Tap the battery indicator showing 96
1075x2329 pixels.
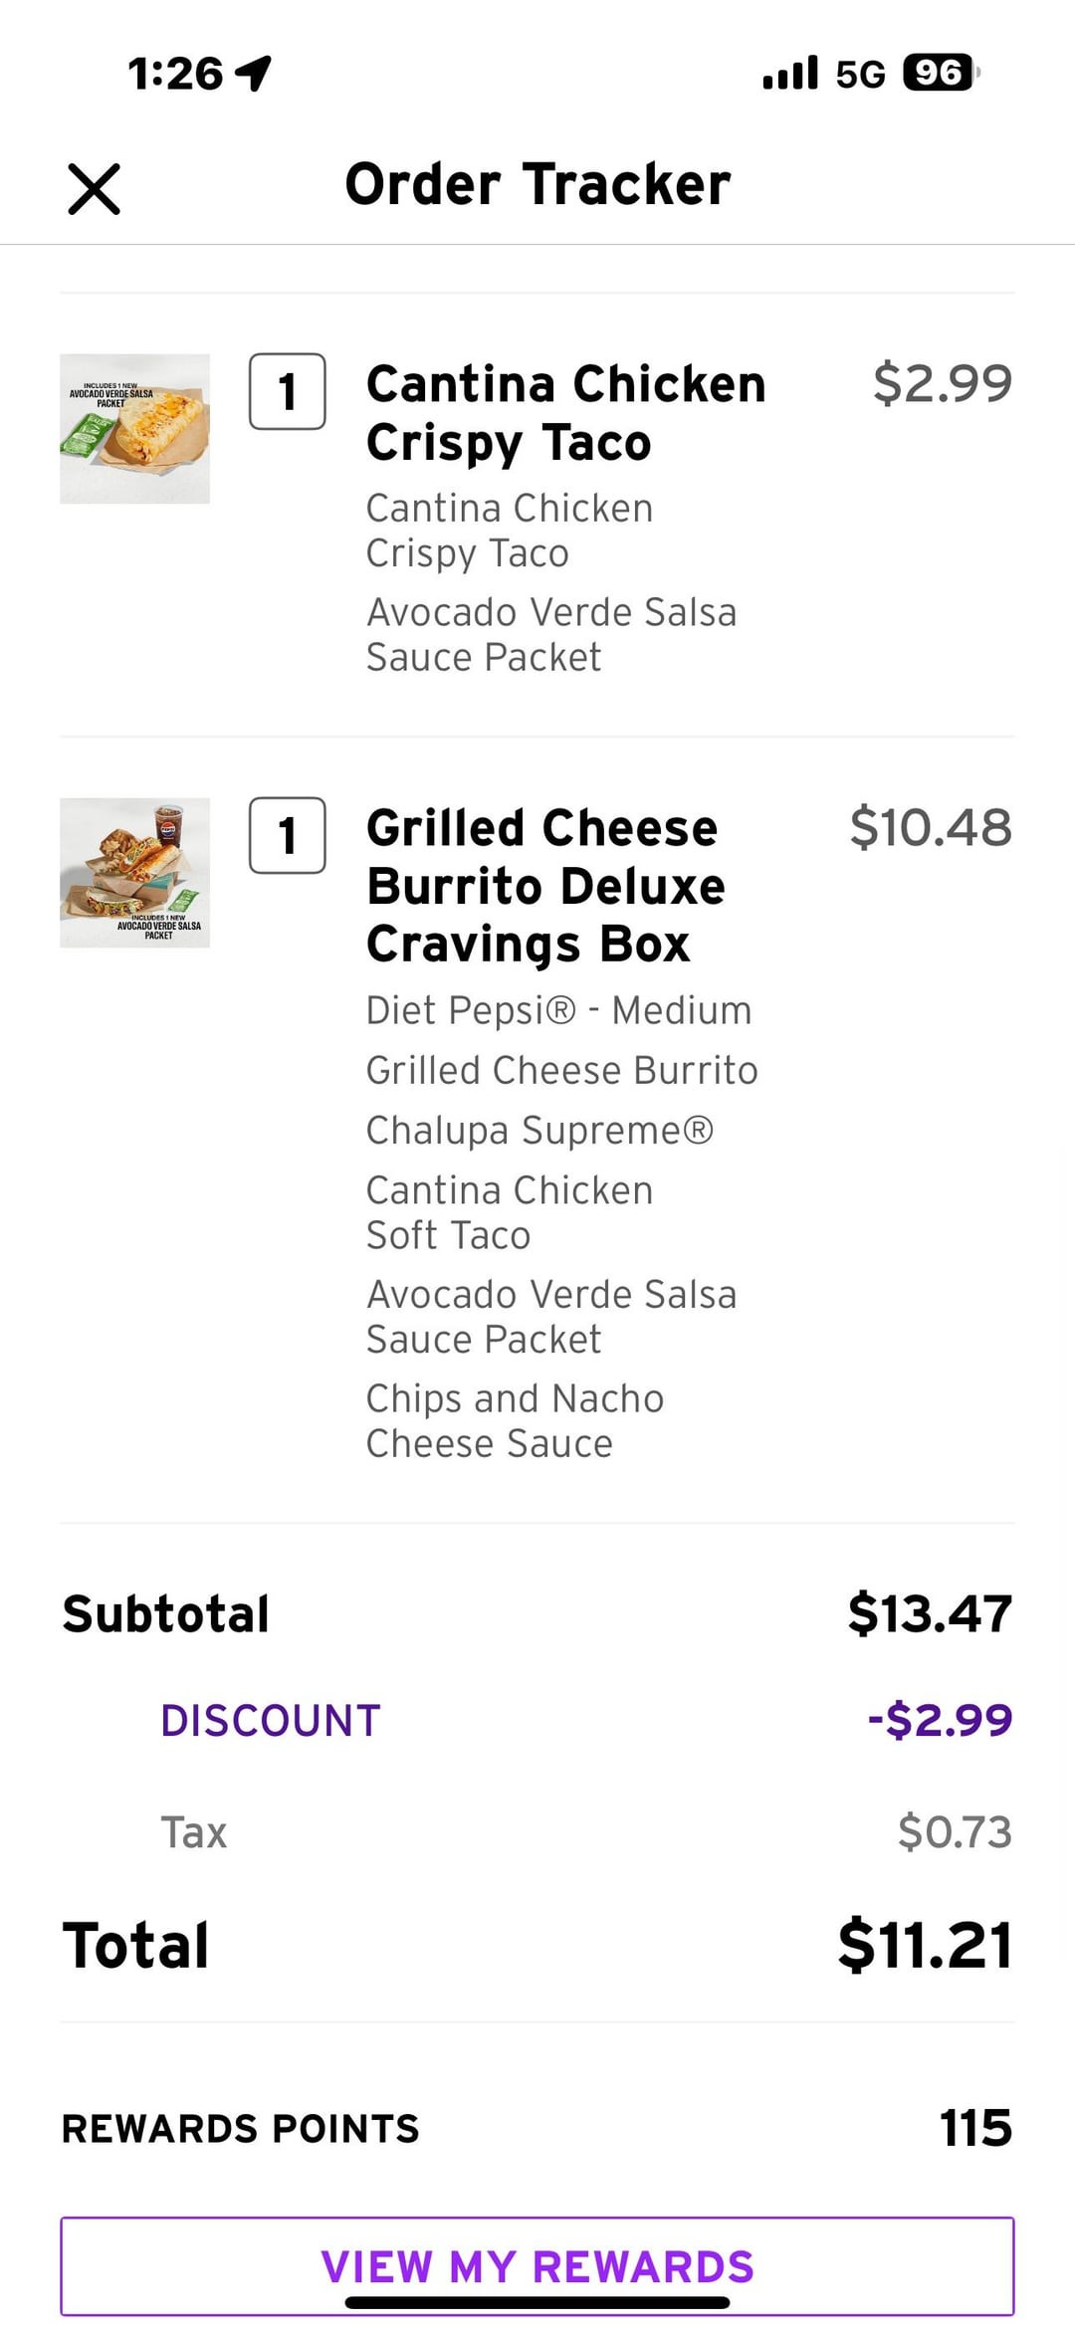coord(940,73)
